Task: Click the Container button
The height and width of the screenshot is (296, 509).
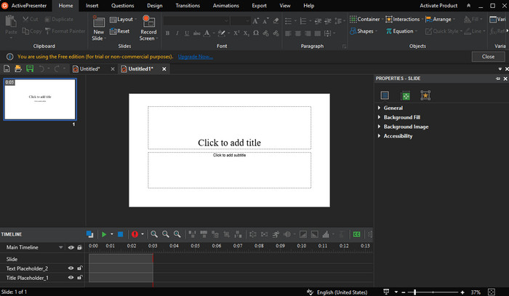Action: [x=365, y=20]
